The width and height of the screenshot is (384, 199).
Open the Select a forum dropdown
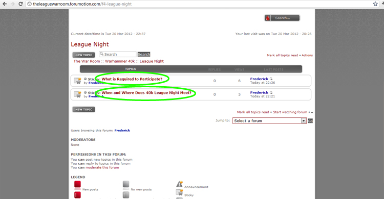coord(269,120)
